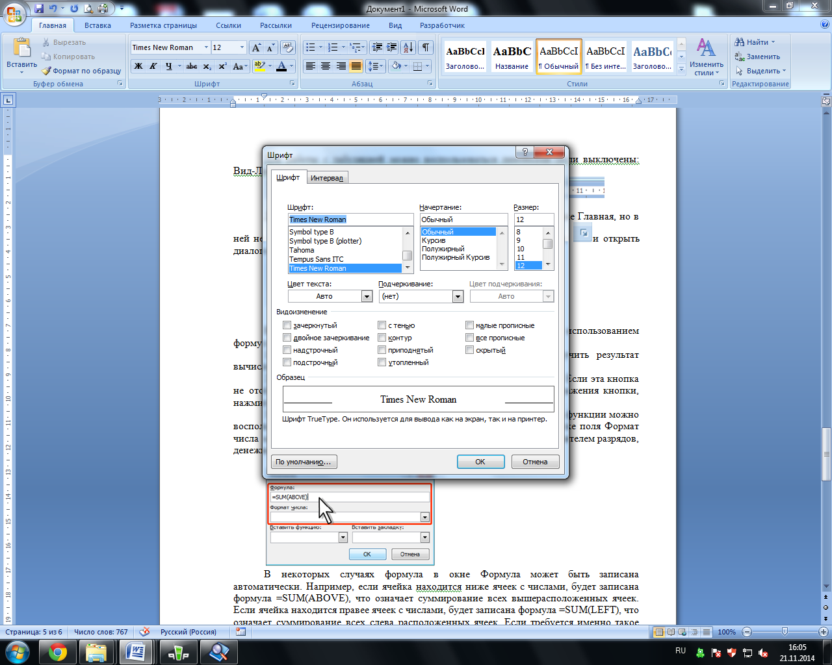Image resolution: width=832 pixels, height=665 pixels.
Task: Click text highlight color button
Action: (x=259, y=66)
